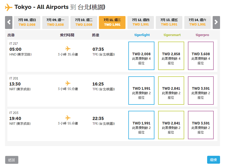Click the tigersmart column header
The image size is (229, 165).
coord(172,35)
